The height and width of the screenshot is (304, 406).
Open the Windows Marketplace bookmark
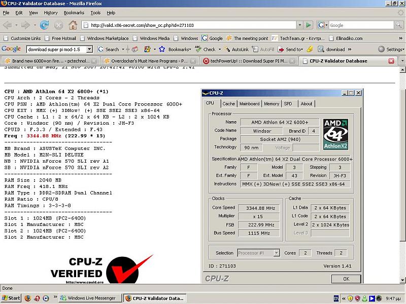click(105, 39)
